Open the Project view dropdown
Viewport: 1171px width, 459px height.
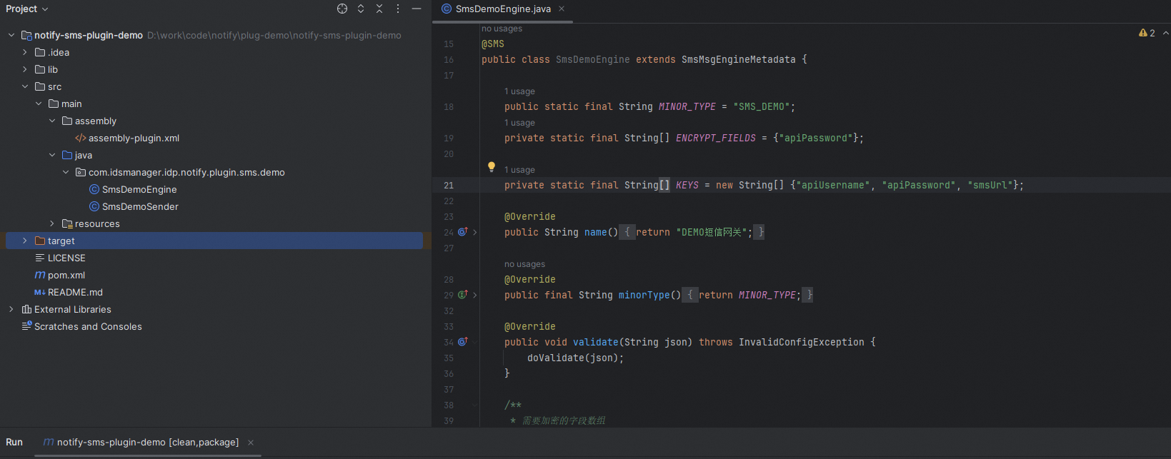click(27, 9)
